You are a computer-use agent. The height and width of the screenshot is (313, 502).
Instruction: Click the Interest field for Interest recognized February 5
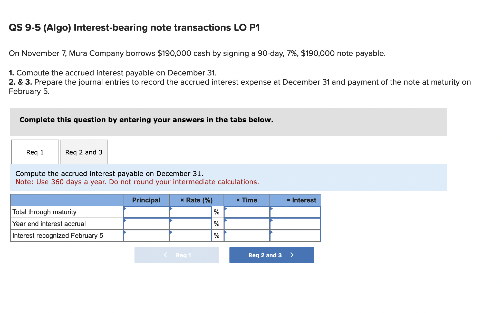tap(295, 235)
